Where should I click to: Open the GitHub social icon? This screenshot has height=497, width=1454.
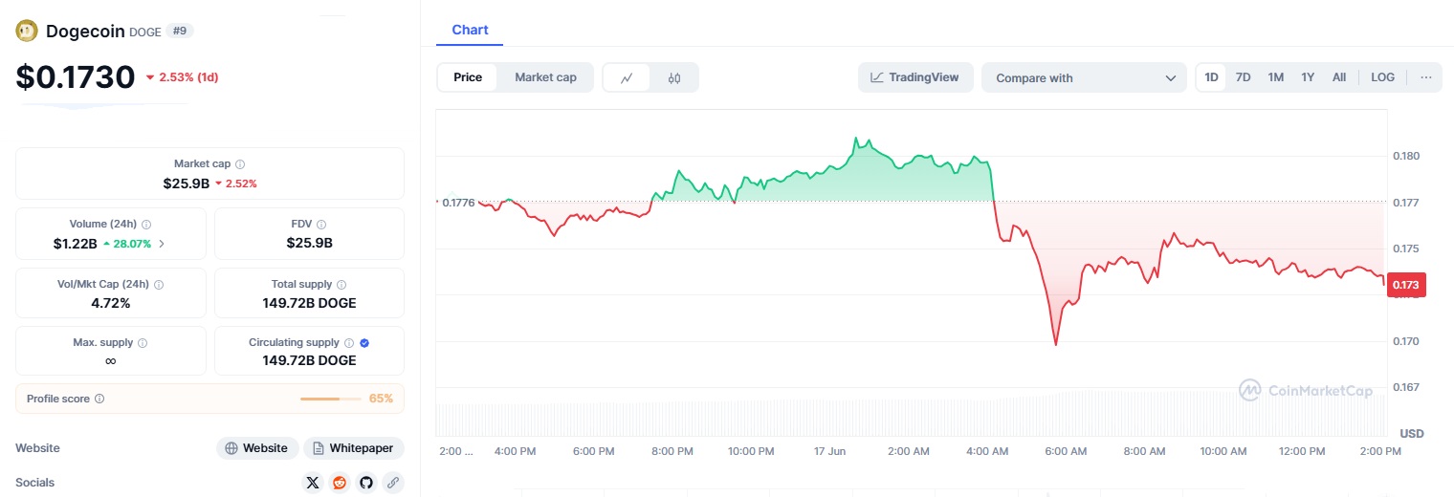(x=365, y=483)
